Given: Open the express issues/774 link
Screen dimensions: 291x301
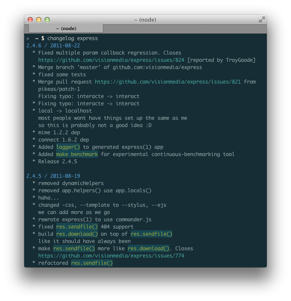Looking at the screenshot, I should tap(111, 256).
